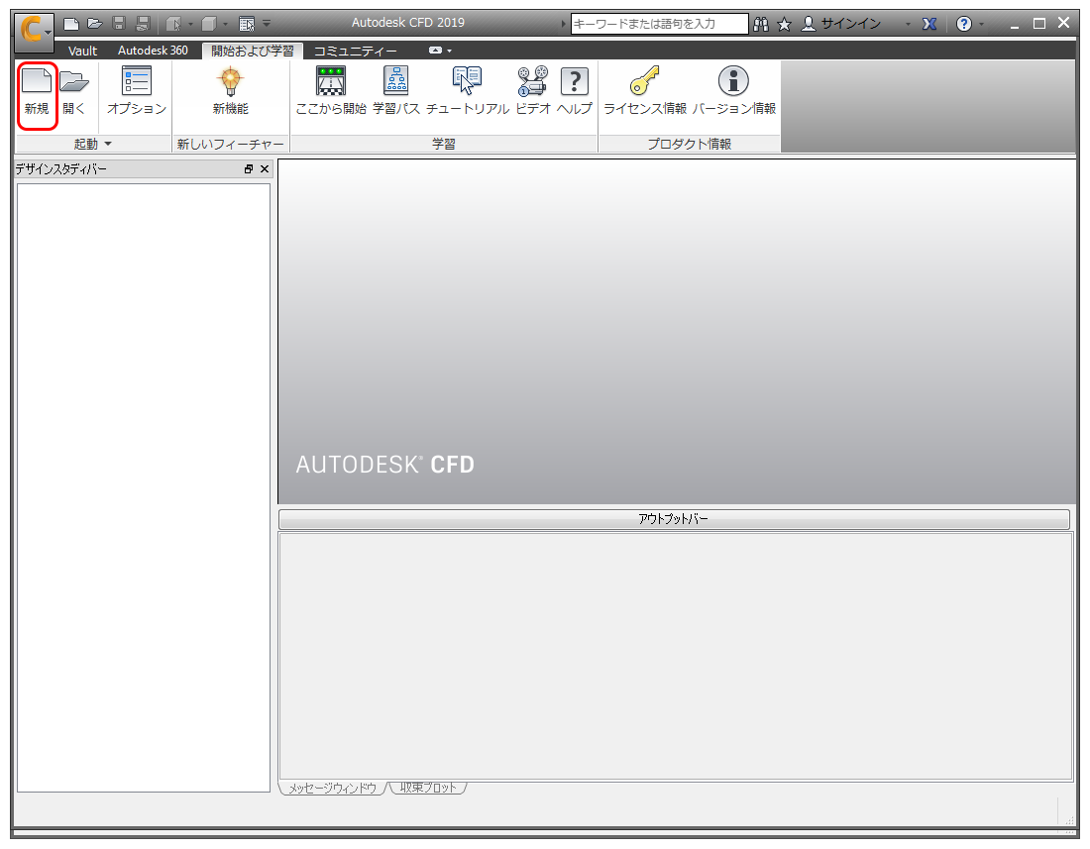Open the Autodesk 360 tab
The width and height of the screenshot is (1090, 849).
coord(153,51)
